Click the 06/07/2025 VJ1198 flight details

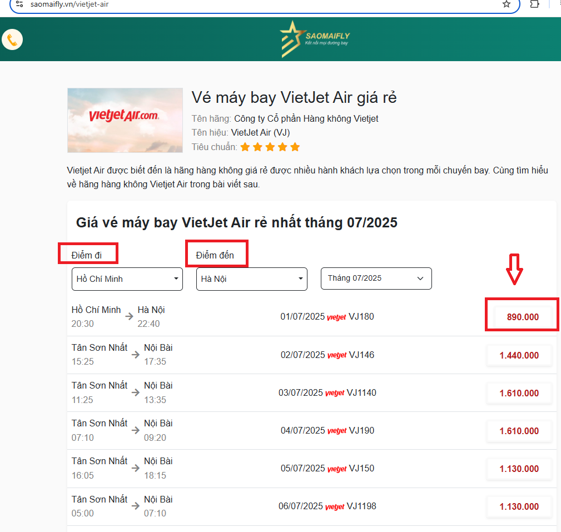(327, 506)
